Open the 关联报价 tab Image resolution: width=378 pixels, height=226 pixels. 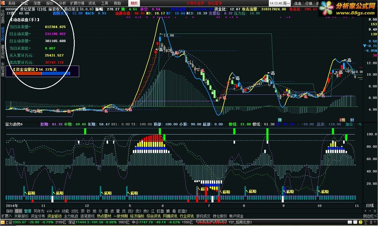click(x=21, y=216)
